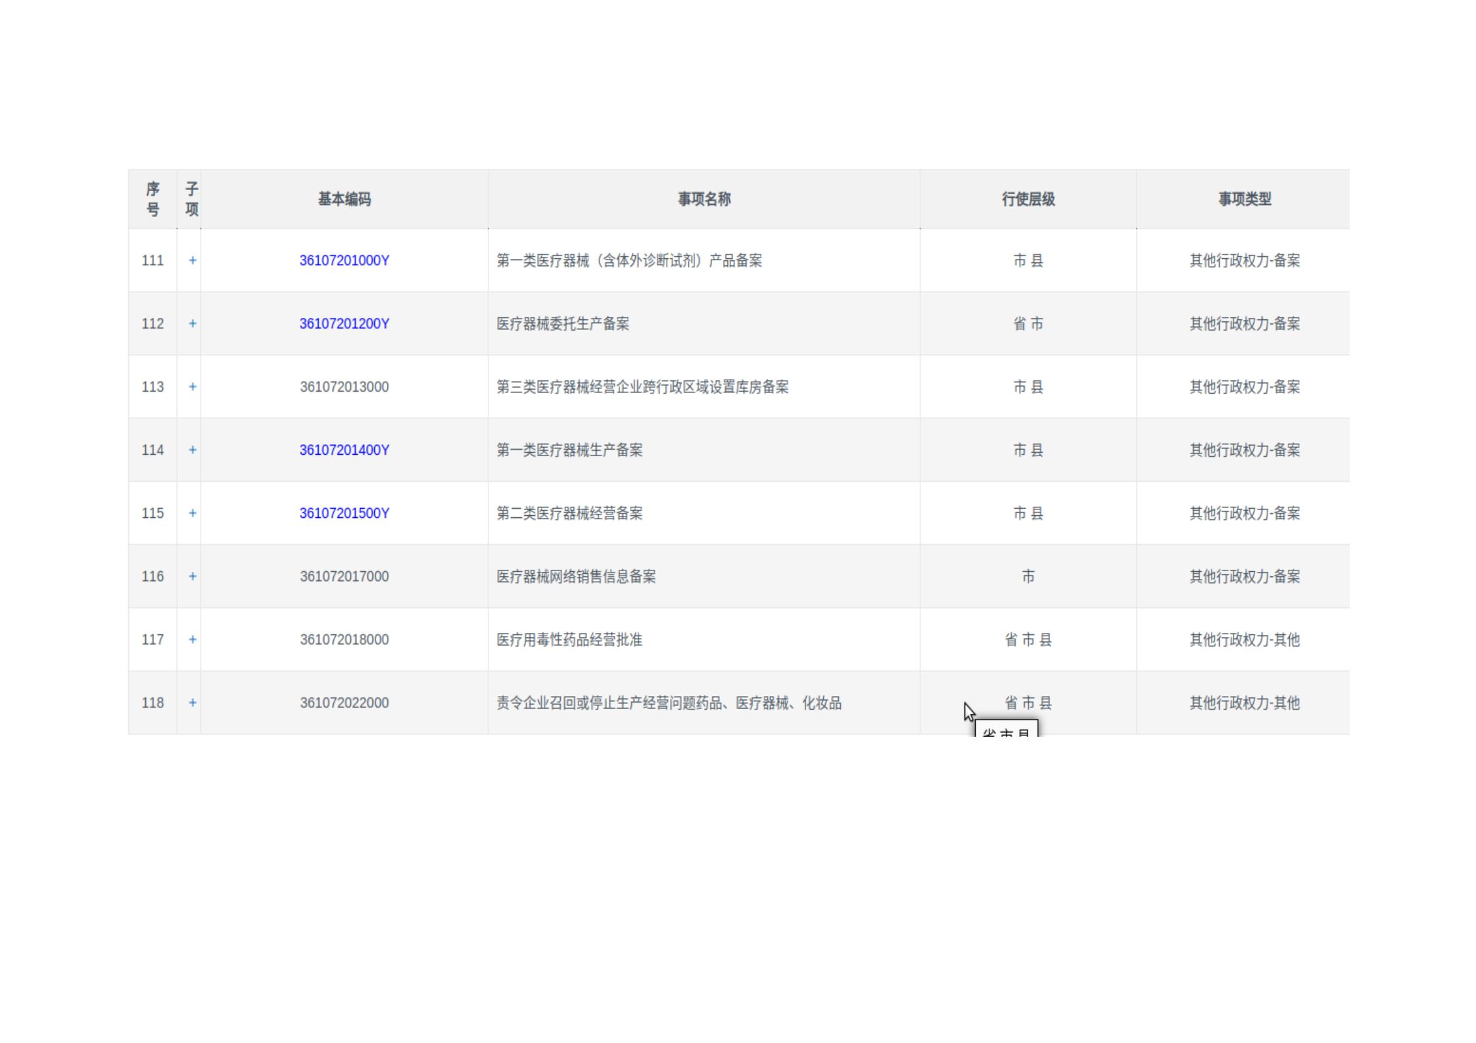Open code link 36107201000Y

[344, 260]
